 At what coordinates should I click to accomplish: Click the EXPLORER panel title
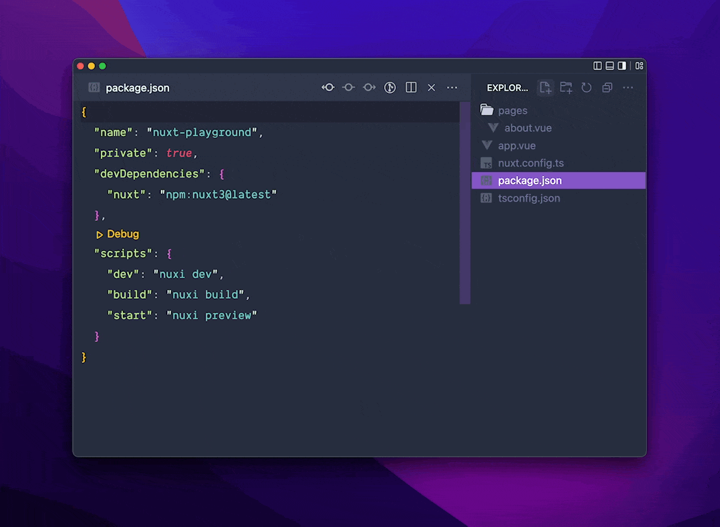click(x=508, y=88)
